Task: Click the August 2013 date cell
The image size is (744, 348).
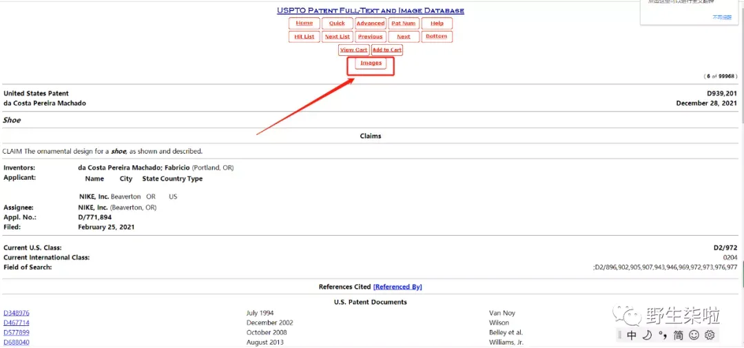Action: pyautogui.click(x=265, y=342)
